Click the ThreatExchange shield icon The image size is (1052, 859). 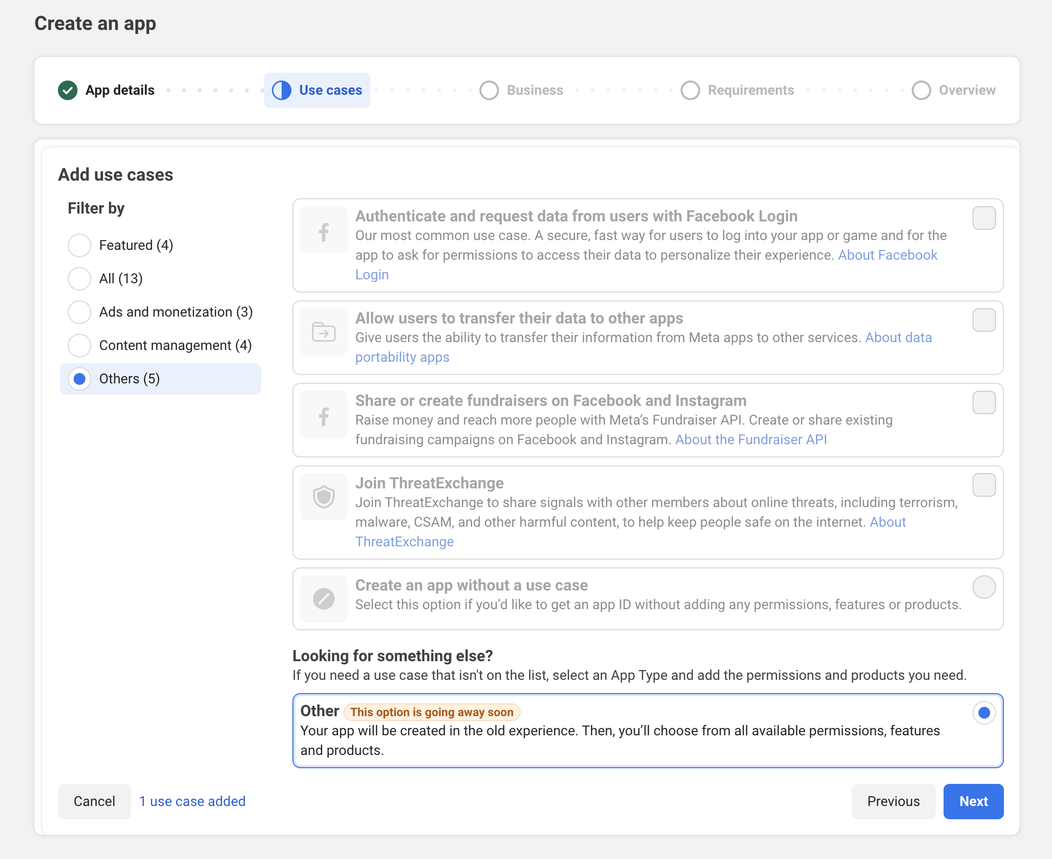click(323, 497)
